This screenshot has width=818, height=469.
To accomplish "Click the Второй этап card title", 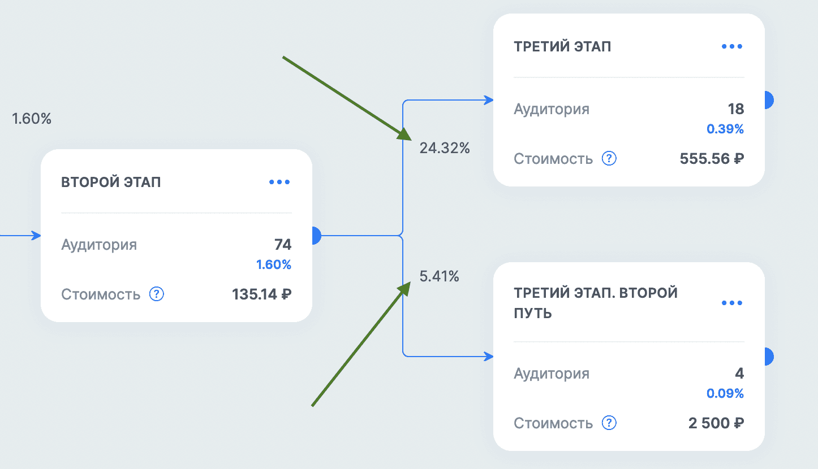I will tap(111, 182).
